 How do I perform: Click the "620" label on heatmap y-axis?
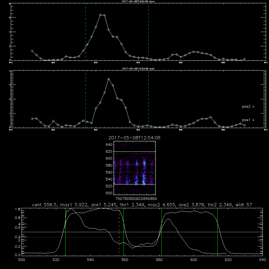(x=109, y=151)
